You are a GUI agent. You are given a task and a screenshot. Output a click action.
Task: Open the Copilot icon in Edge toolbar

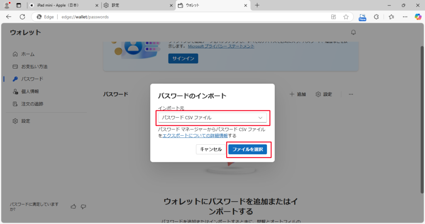(x=418, y=17)
